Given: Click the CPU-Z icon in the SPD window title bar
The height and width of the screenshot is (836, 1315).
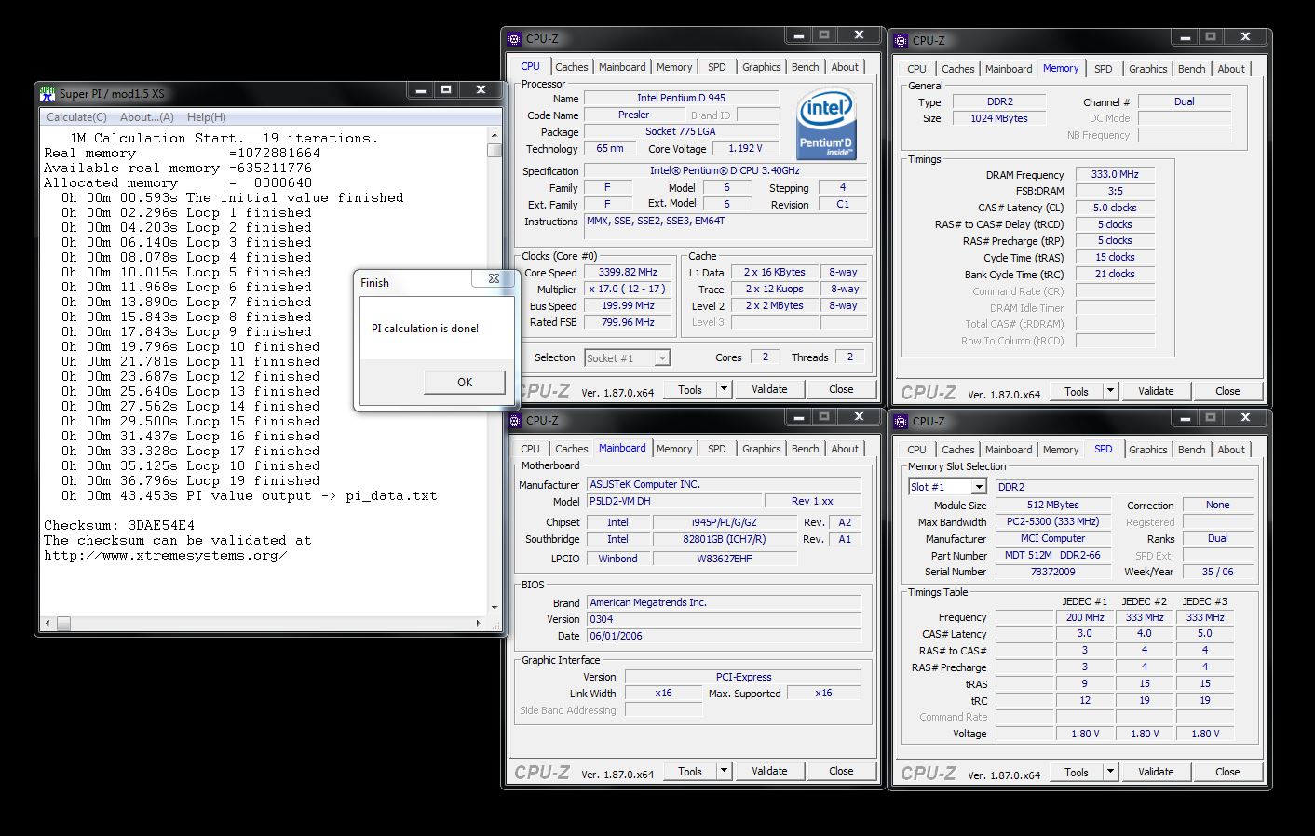Looking at the screenshot, I should coord(901,421).
